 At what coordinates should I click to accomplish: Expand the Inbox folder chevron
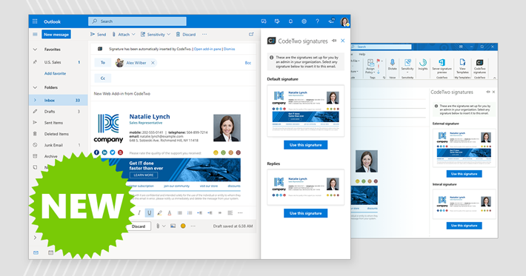[35, 100]
